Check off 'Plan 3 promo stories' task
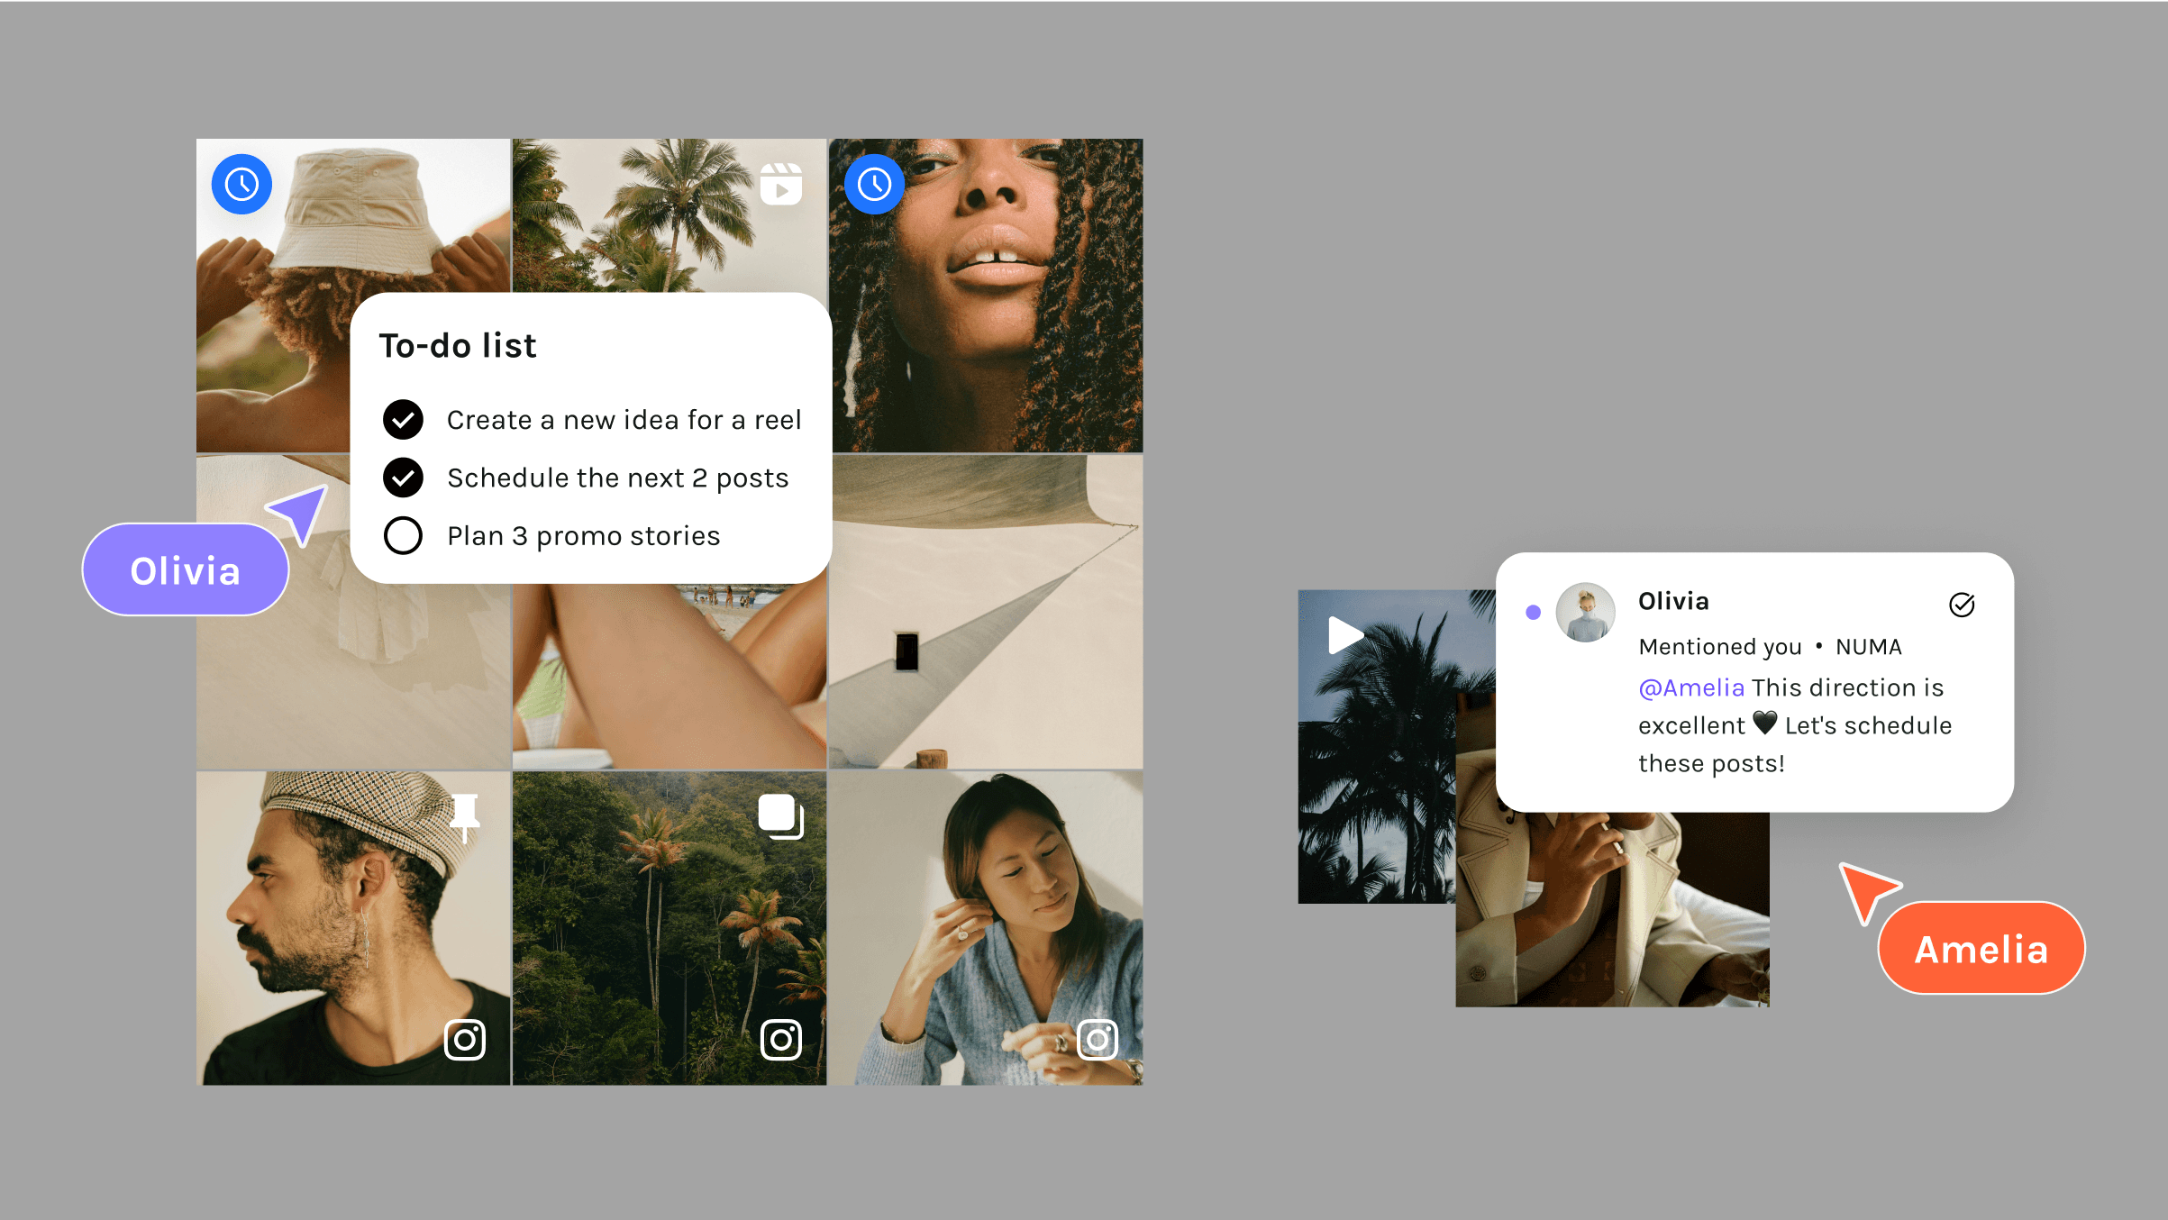This screenshot has width=2168, height=1220. (x=403, y=536)
